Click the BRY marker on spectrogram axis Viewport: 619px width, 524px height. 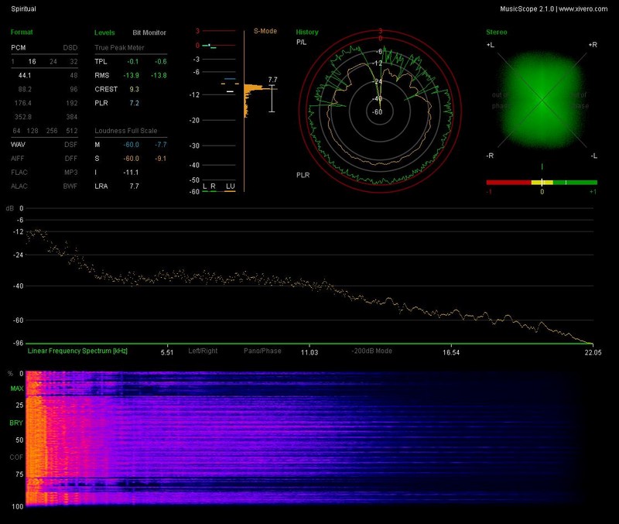click(16, 423)
